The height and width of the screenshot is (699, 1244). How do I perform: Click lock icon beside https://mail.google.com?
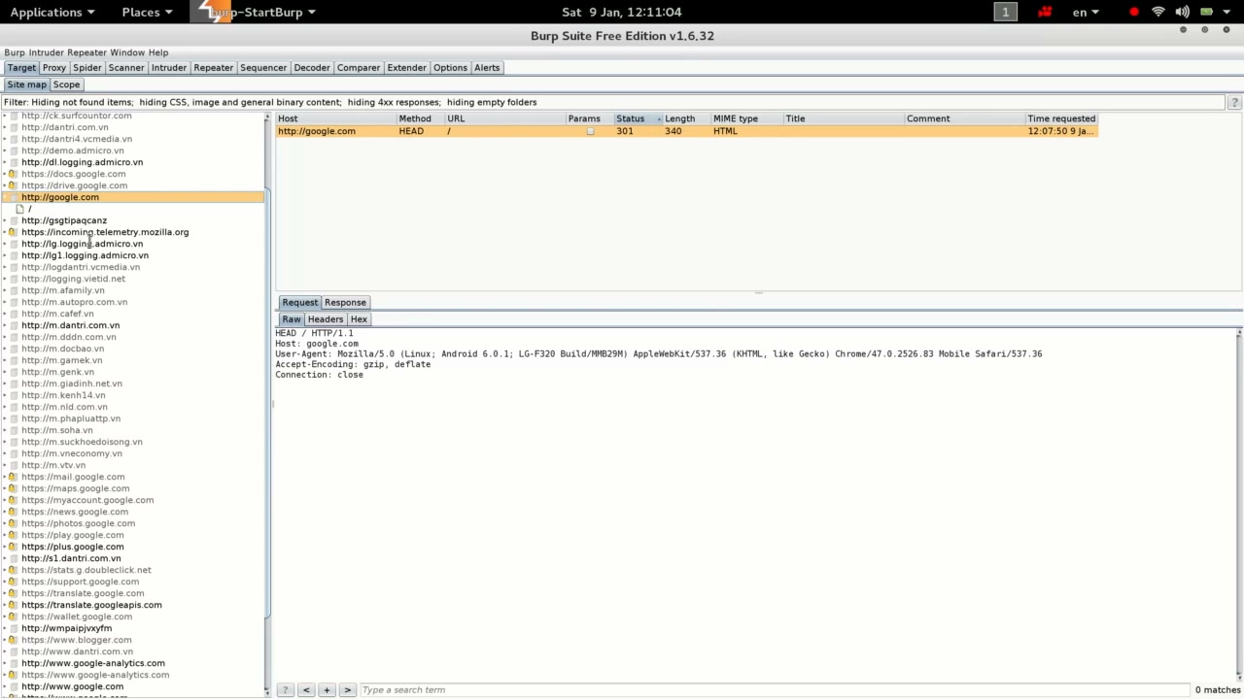(13, 477)
